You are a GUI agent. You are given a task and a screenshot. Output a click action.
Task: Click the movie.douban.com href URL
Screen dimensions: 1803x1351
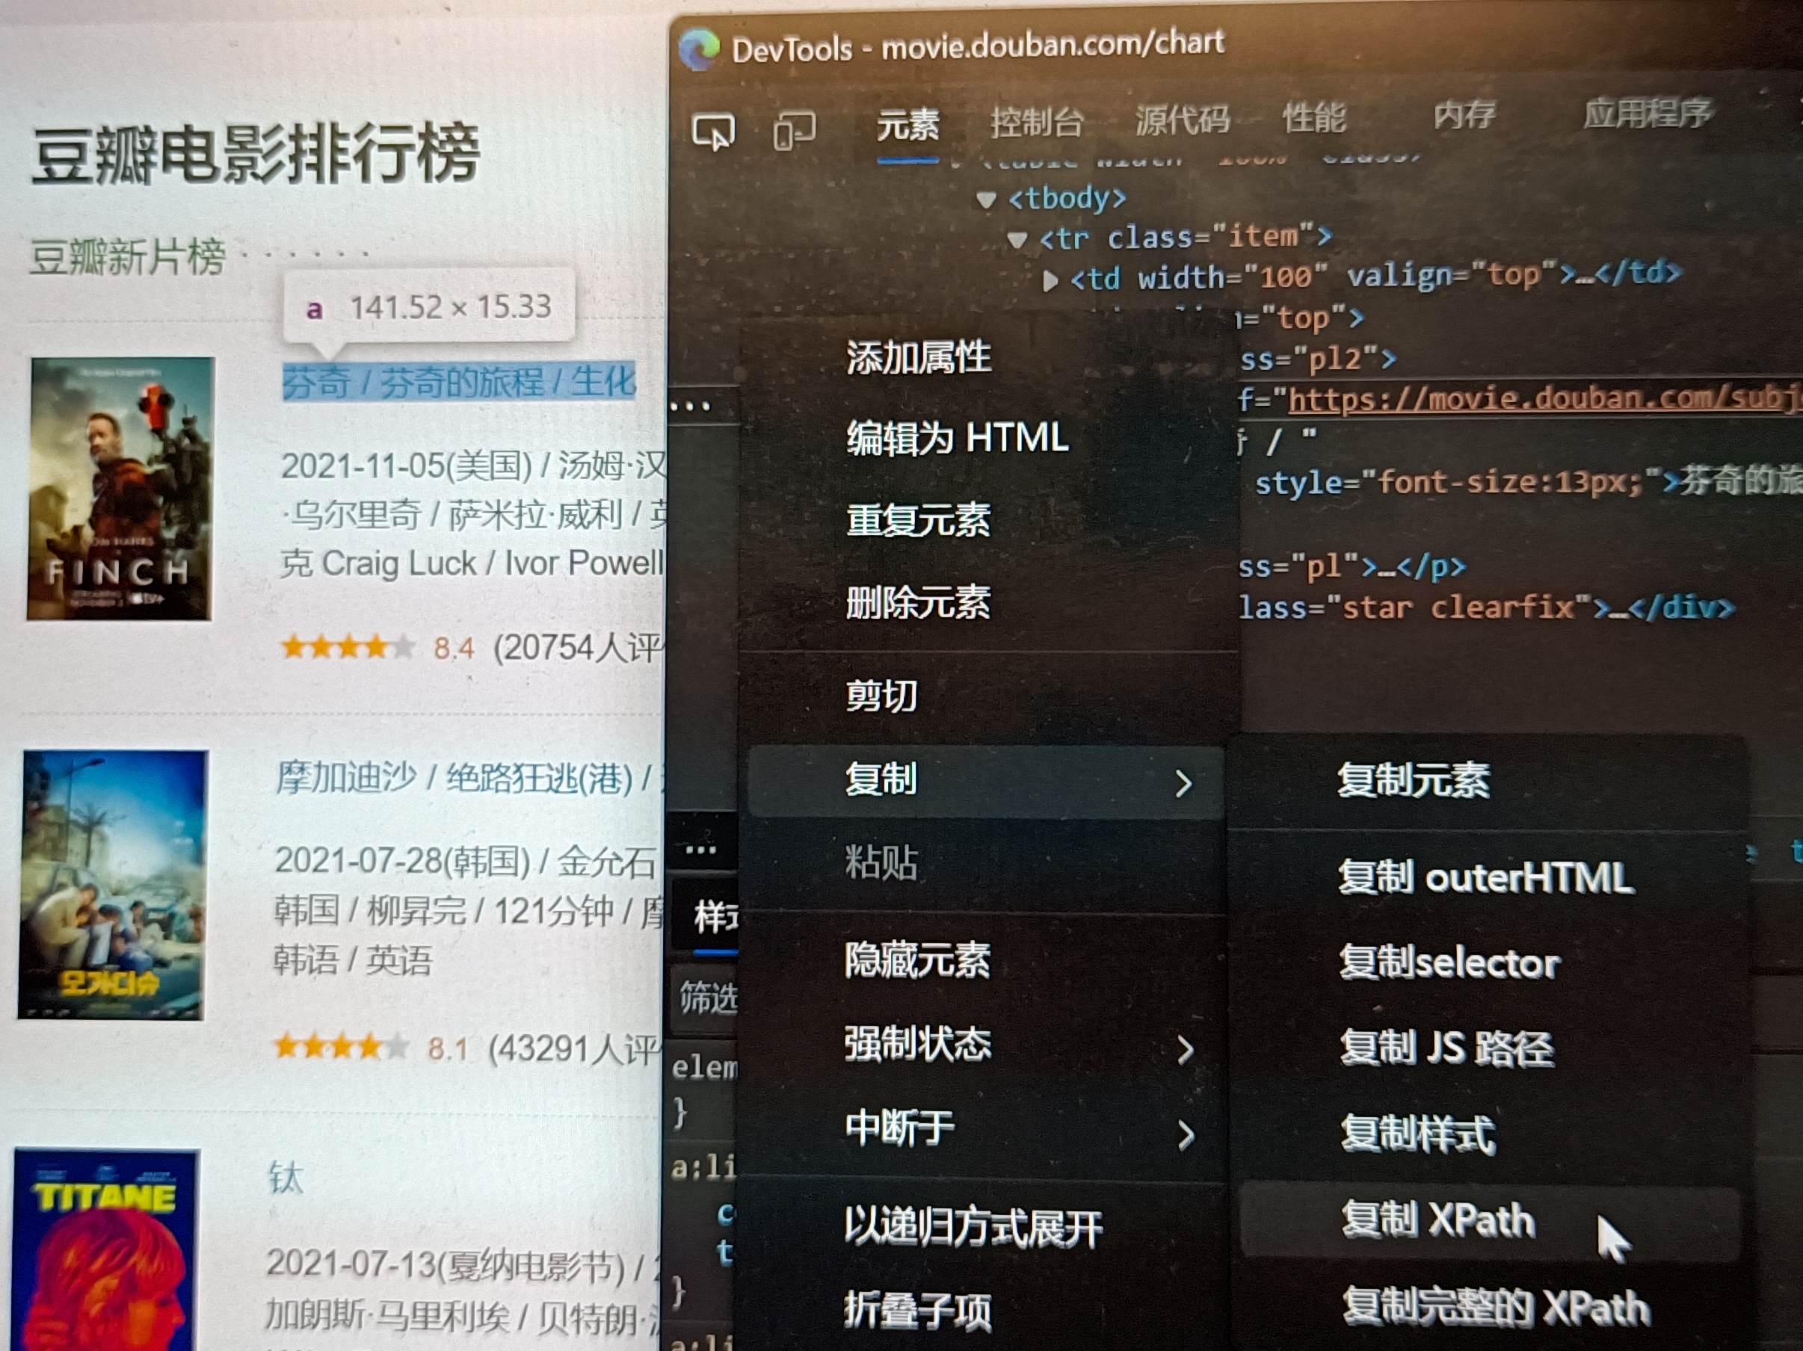1541,398
